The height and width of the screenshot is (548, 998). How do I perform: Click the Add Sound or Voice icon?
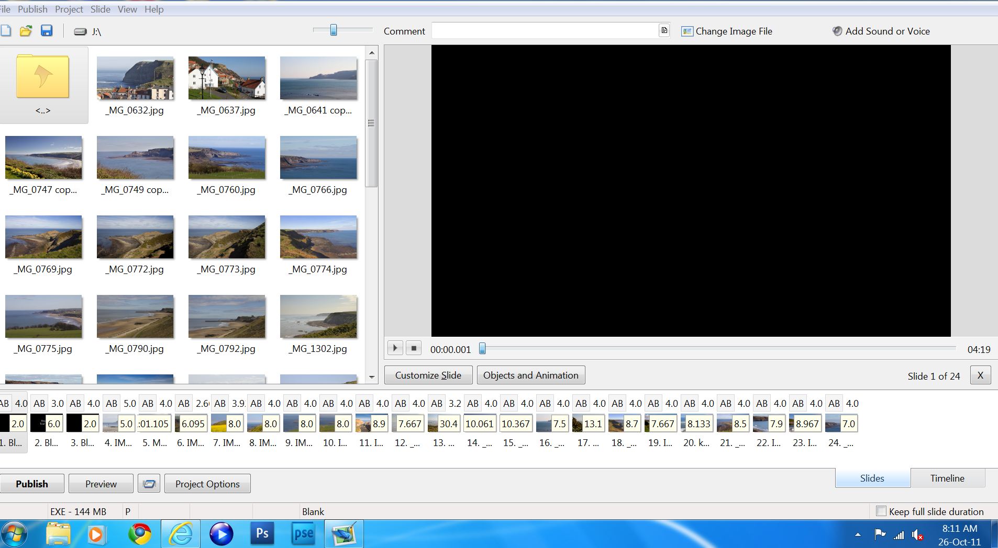pyautogui.click(x=837, y=31)
